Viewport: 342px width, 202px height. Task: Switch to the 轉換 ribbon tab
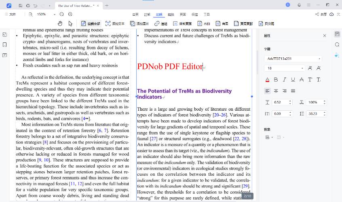[x=171, y=14]
